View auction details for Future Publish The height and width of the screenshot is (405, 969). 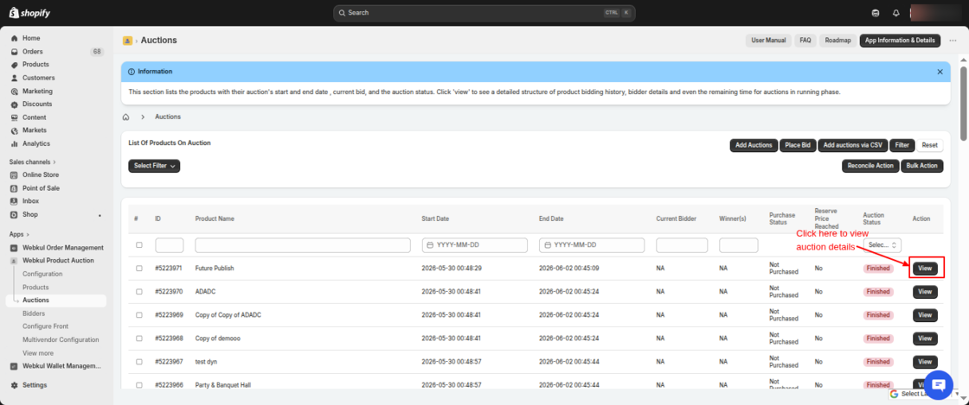pos(925,269)
